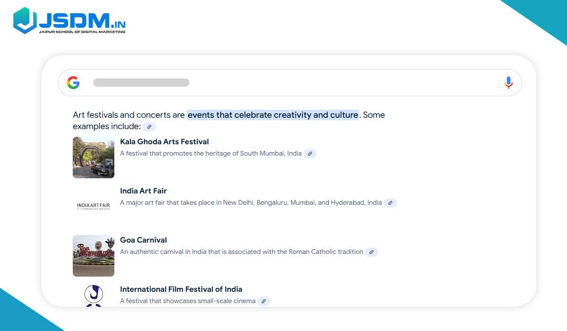This screenshot has height=331, width=567.
Task: Click the Goa Carnival Roman Catholic description
Action: pos(241,252)
